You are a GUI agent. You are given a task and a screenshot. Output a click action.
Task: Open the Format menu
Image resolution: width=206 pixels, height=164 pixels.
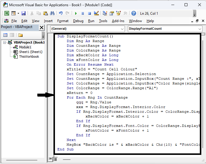63,21
